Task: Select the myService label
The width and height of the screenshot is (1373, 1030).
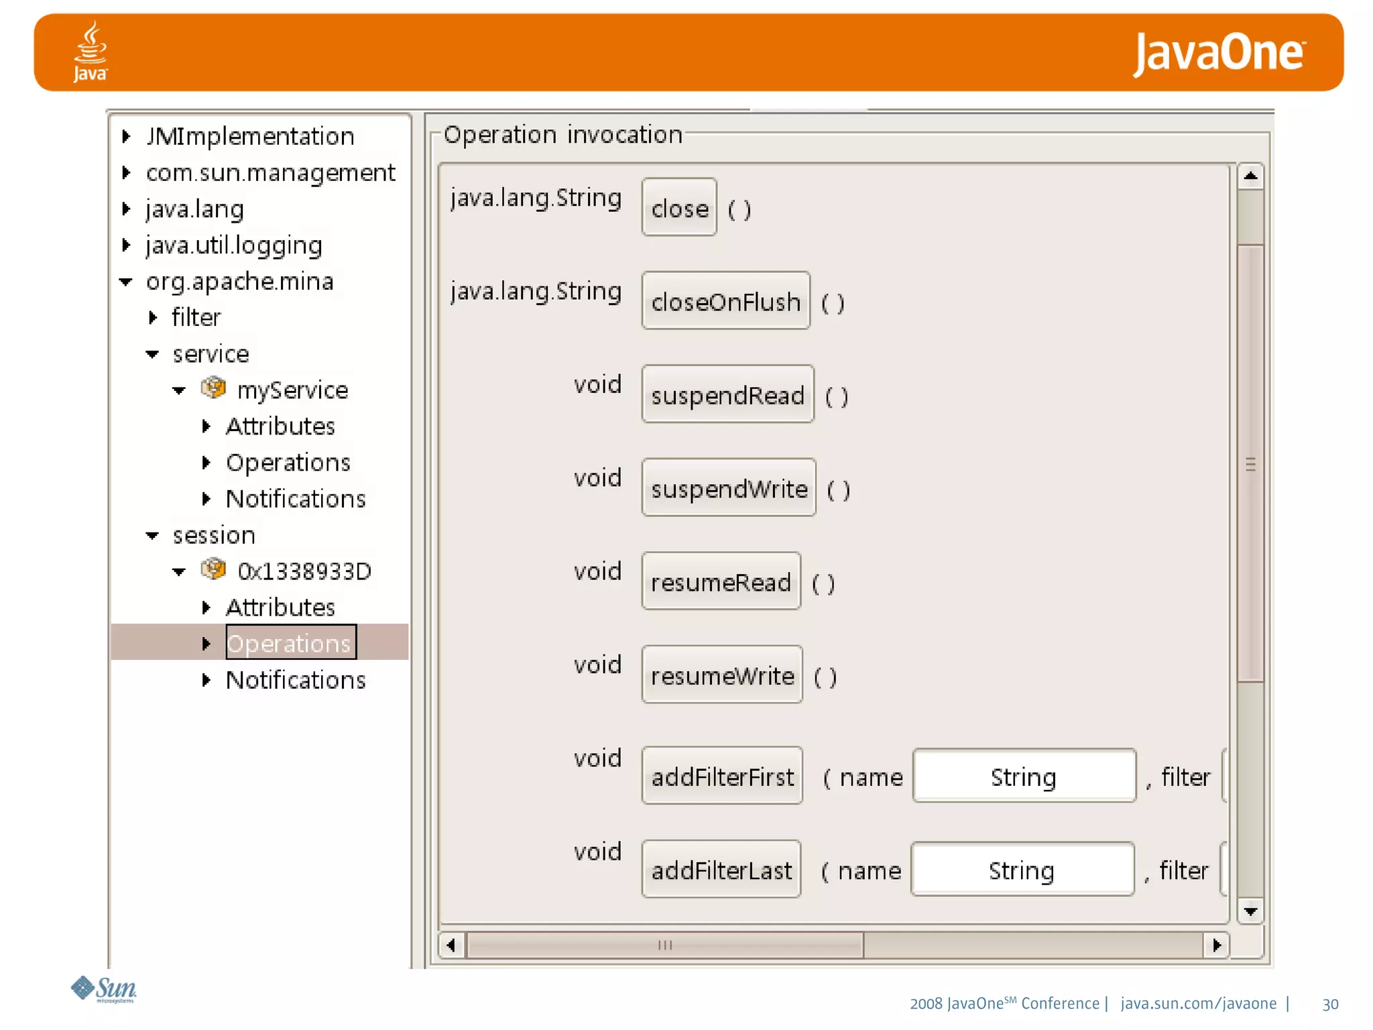Action: [293, 390]
